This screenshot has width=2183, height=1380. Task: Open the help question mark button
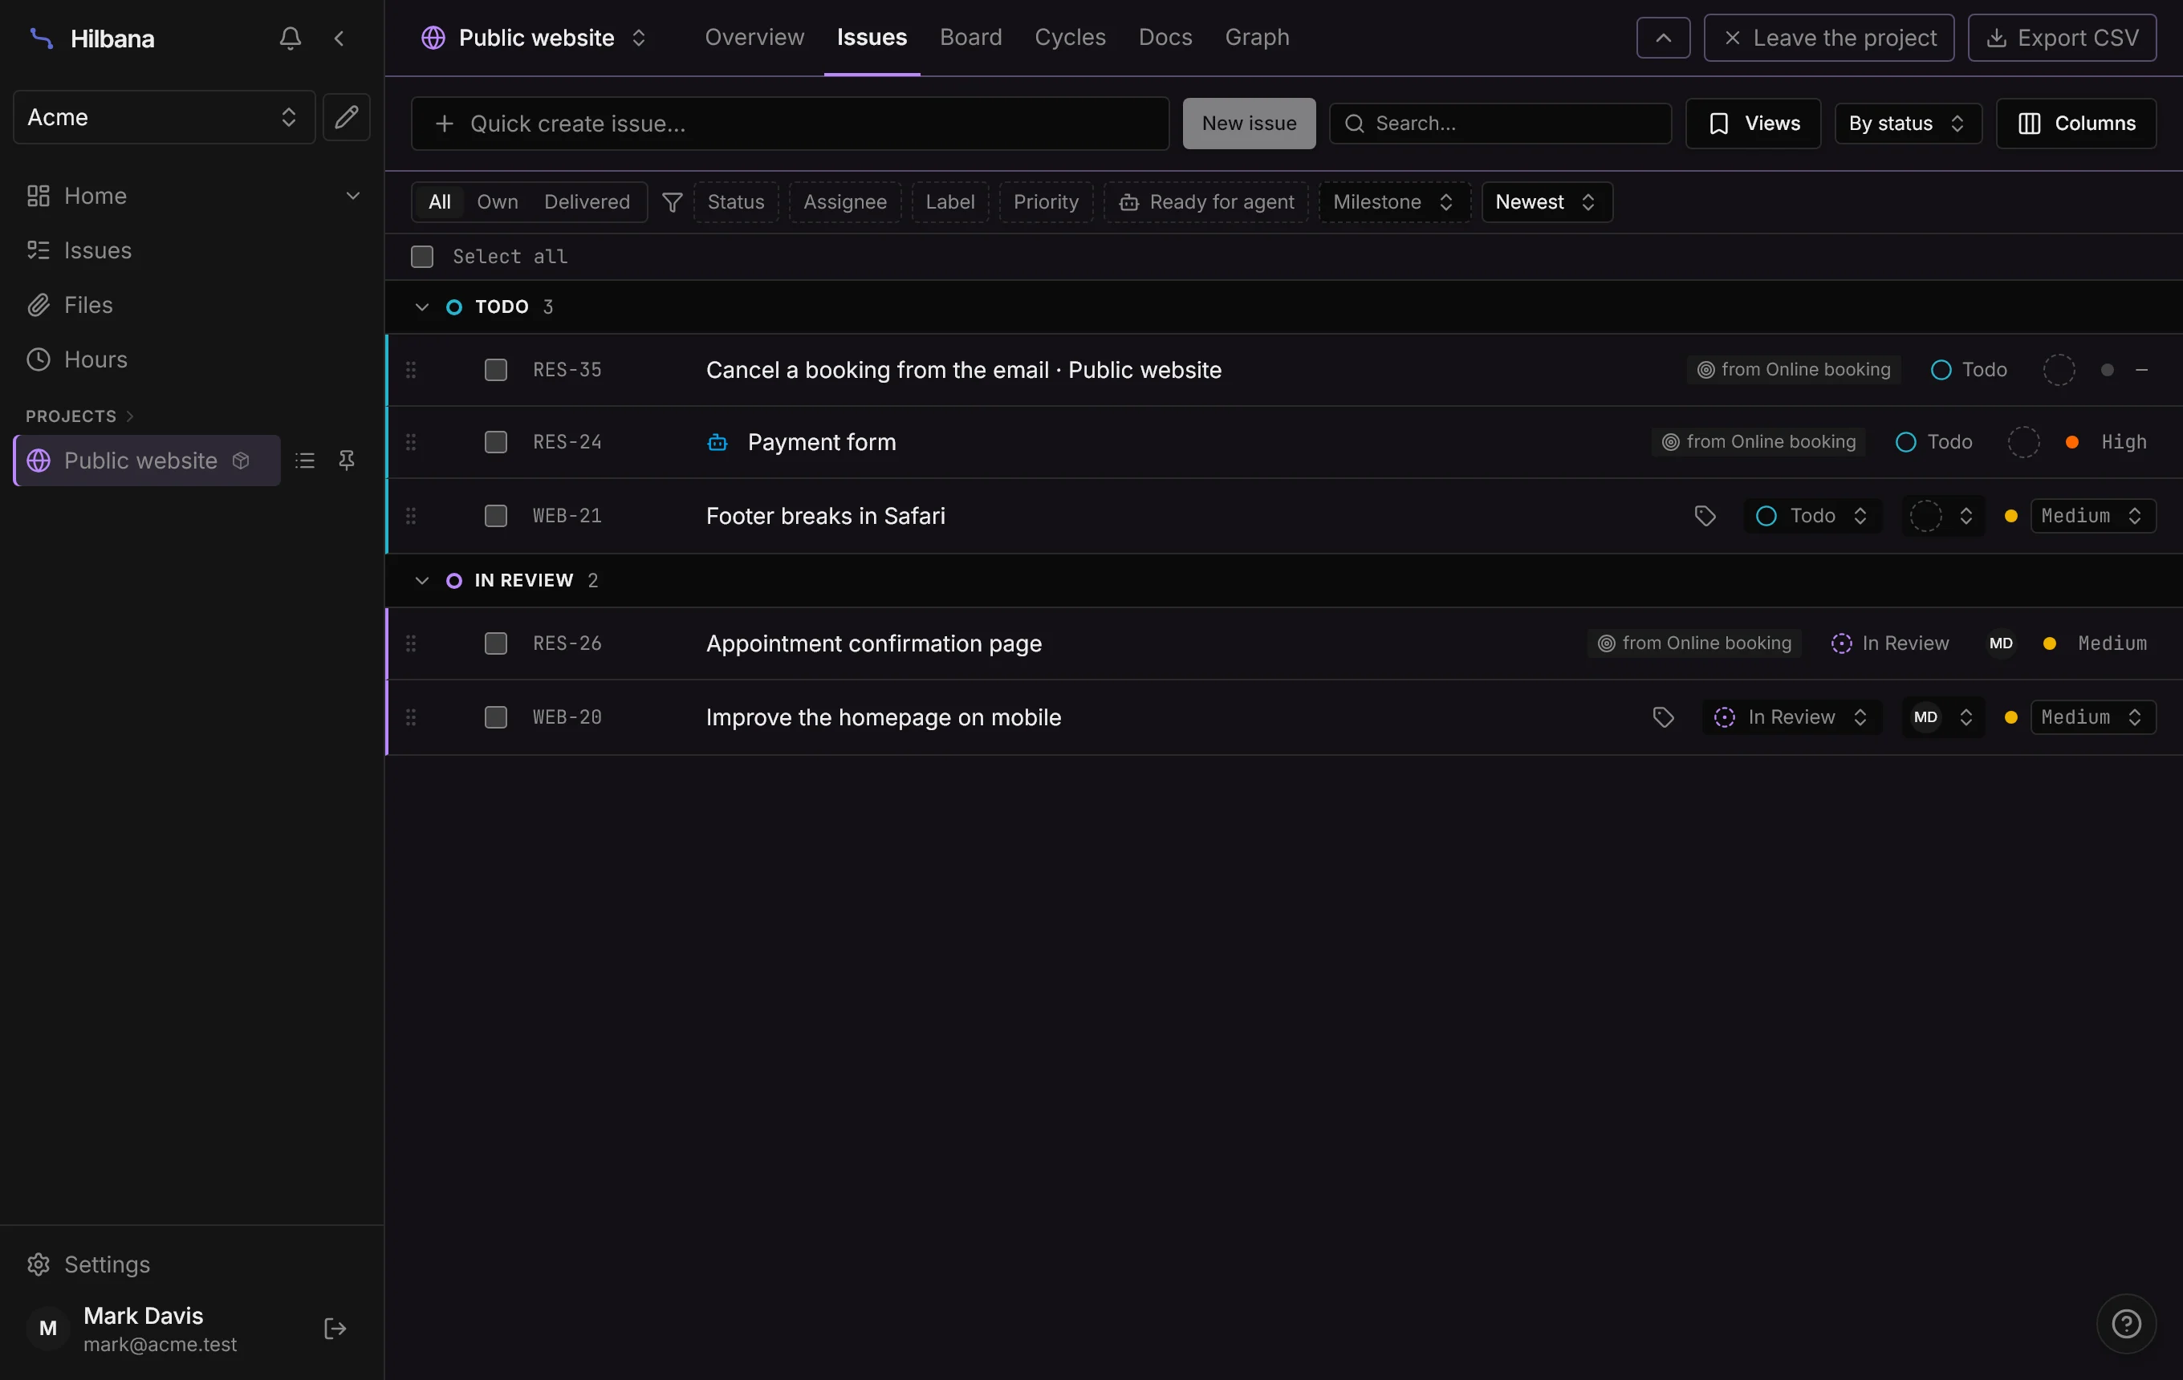[2127, 1324]
